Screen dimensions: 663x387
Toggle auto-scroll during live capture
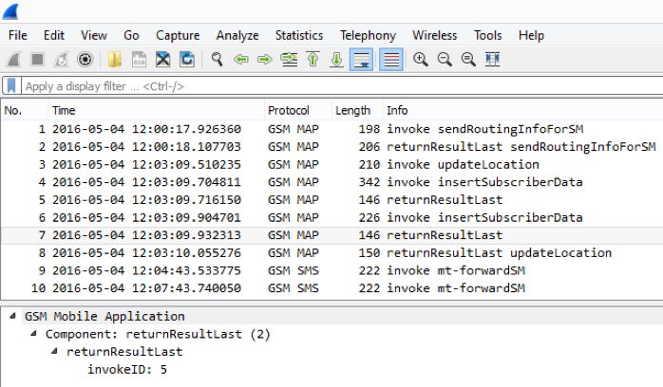pos(361,60)
